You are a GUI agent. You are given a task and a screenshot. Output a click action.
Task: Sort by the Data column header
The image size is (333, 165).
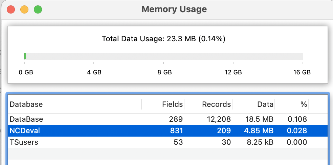point(253,104)
